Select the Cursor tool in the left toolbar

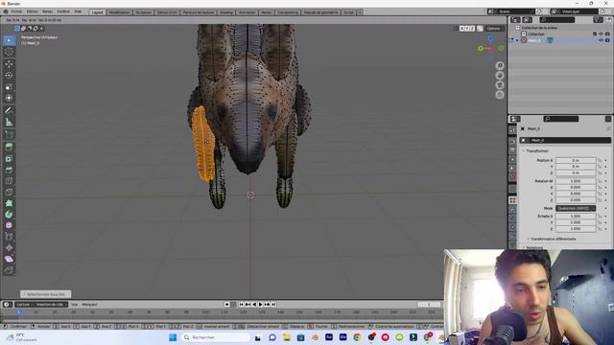9,52
